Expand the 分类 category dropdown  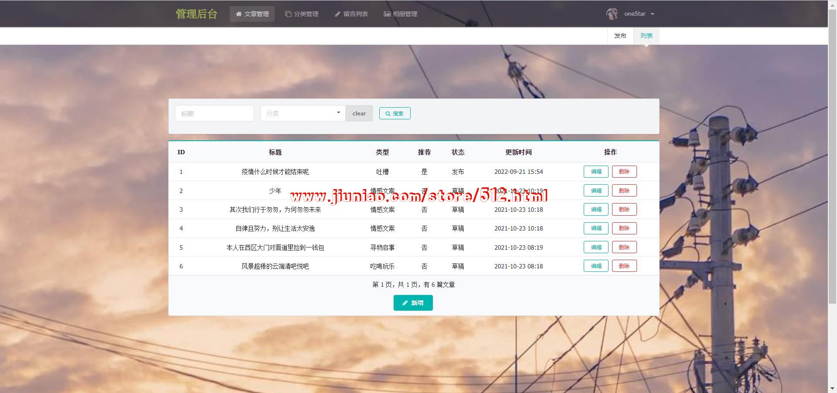(338, 113)
